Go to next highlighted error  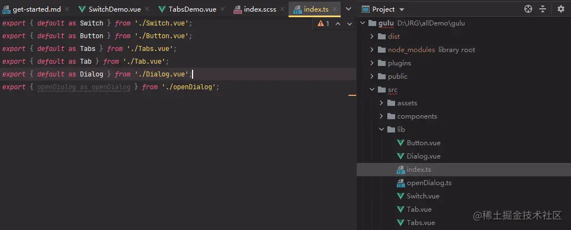350,24
